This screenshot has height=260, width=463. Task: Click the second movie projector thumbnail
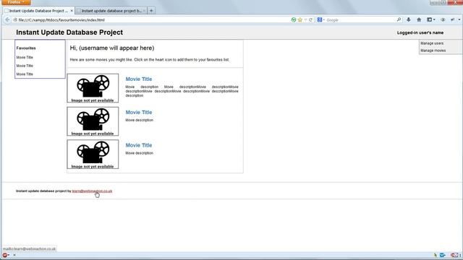click(x=93, y=121)
